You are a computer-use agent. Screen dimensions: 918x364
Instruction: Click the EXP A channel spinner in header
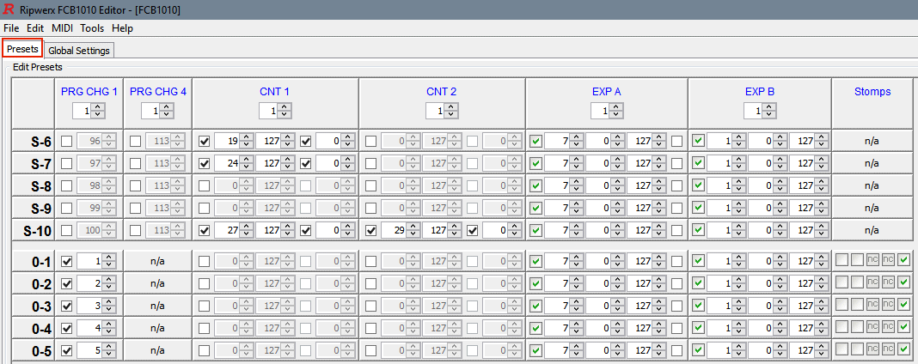pos(607,111)
